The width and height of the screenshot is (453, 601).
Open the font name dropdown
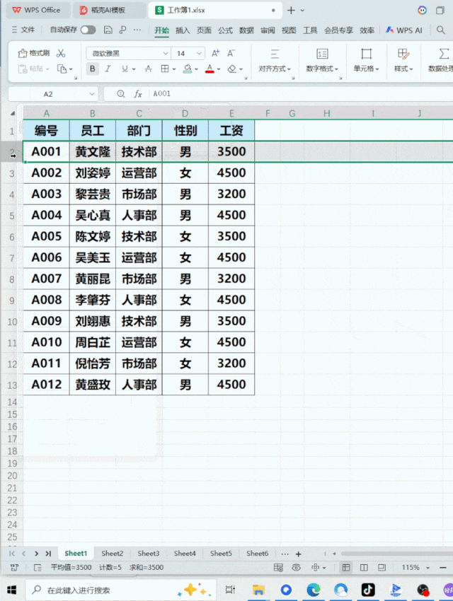[166, 53]
